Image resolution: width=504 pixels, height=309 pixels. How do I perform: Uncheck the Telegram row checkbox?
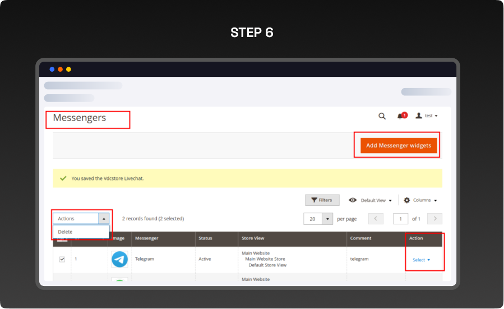pyautogui.click(x=62, y=259)
